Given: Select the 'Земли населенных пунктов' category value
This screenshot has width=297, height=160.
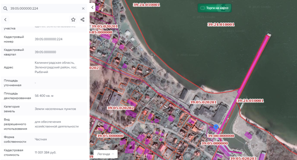Looking at the screenshot, I should click(55, 109).
